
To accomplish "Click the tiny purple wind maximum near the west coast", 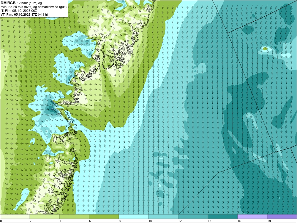I will (52, 109).
